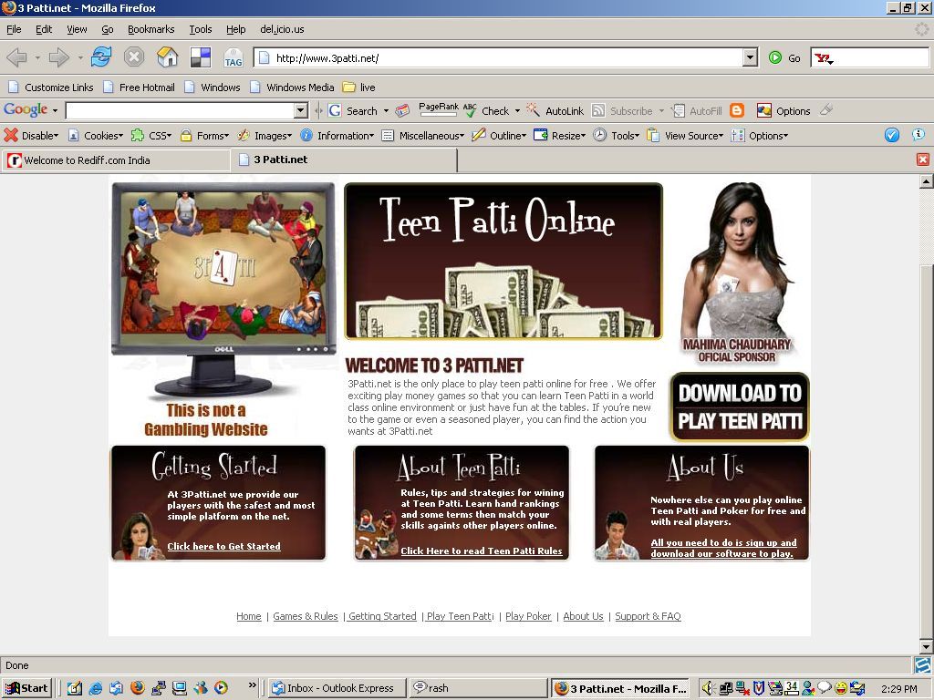The width and height of the screenshot is (934, 700).
Task: Click the Google toolbar Search button
Action: tap(354, 110)
